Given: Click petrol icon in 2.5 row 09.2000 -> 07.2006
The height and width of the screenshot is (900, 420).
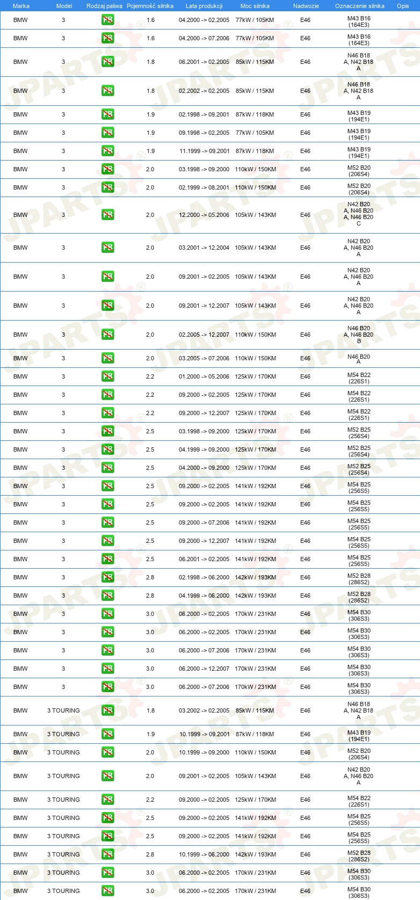Looking at the screenshot, I should click(107, 522).
